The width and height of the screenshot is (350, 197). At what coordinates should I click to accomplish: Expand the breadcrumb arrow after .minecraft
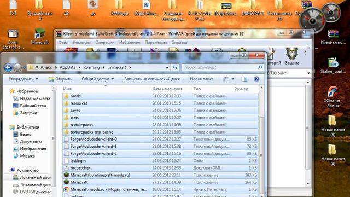[x=130, y=67]
